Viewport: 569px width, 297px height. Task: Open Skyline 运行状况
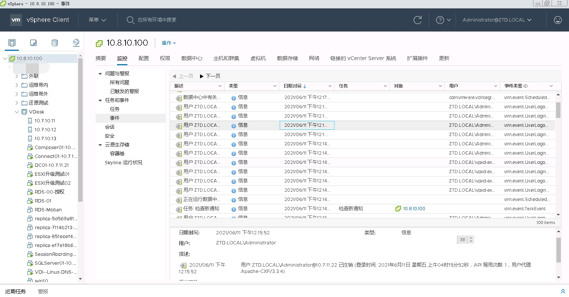123,162
